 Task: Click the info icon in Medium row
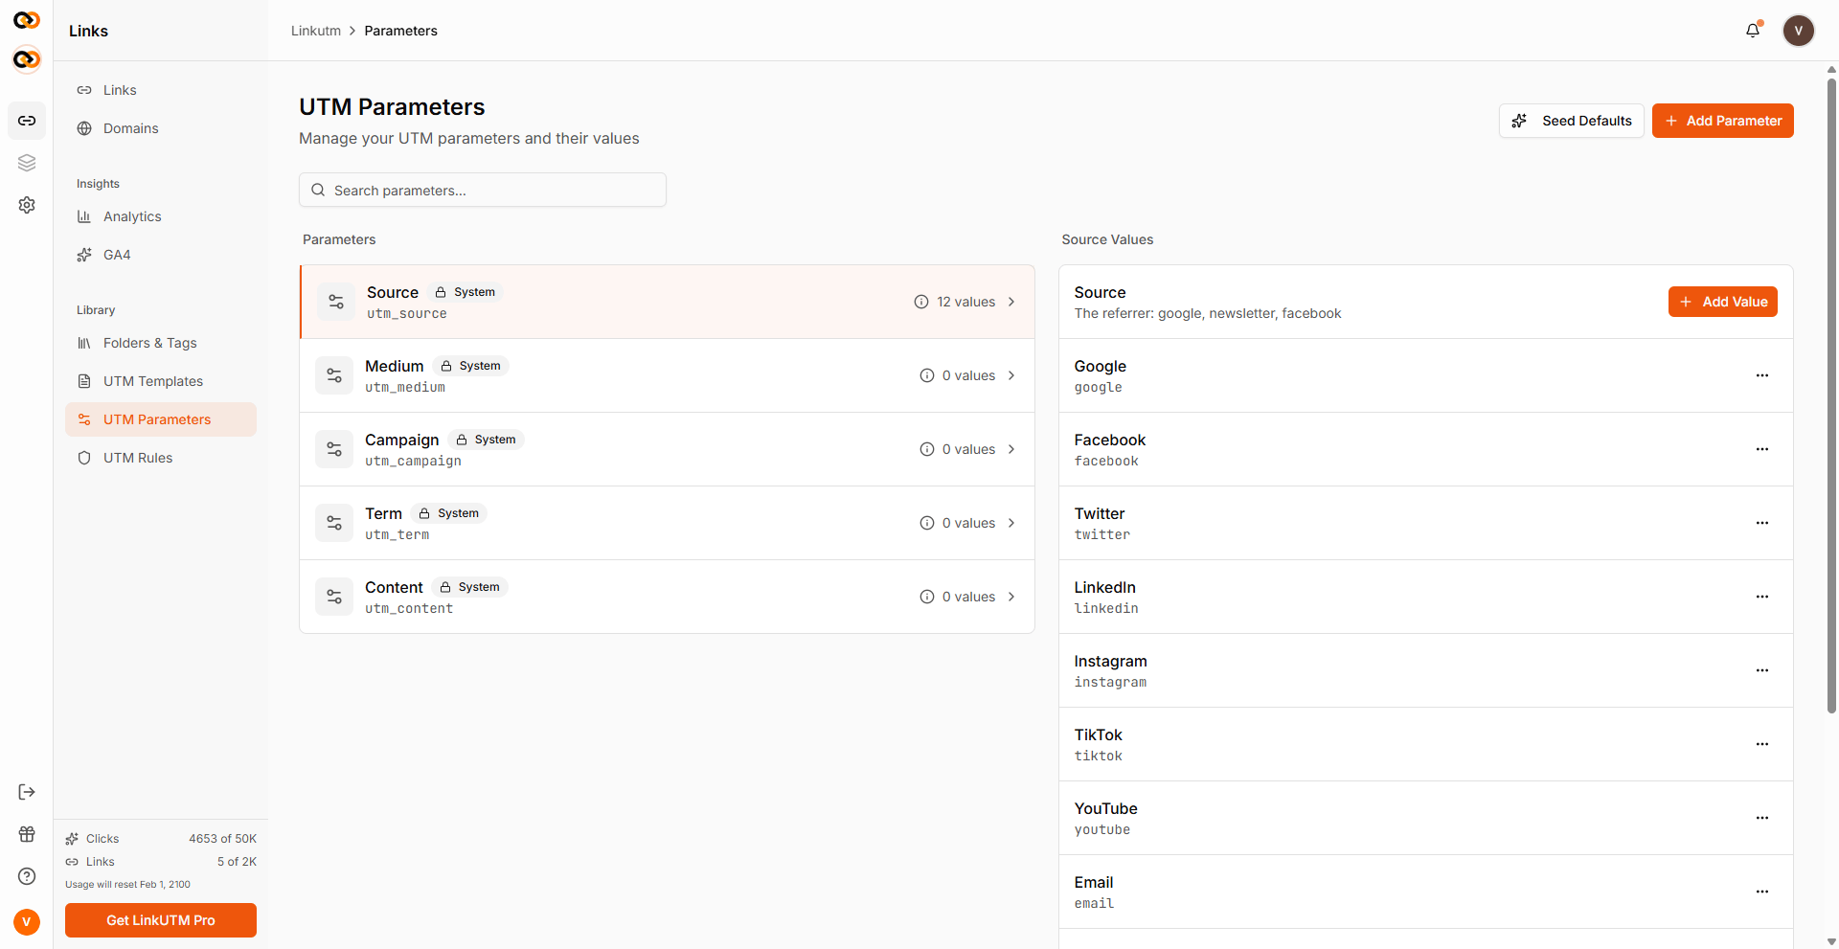coord(927,375)
